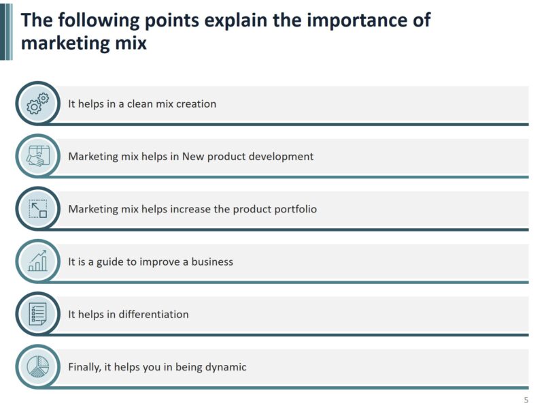Click the checklist document icon beside differentiation
The width and height of the screenshot is (544, 412).
[37, 314]
